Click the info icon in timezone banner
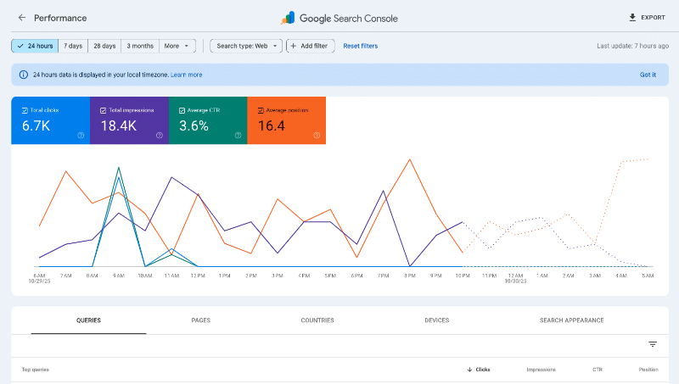 click(24, 75)
